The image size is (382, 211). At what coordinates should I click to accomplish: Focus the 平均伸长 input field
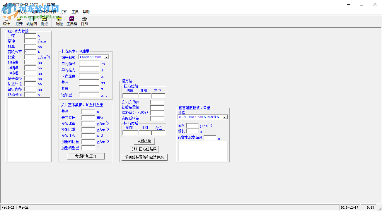click(89, 64)
